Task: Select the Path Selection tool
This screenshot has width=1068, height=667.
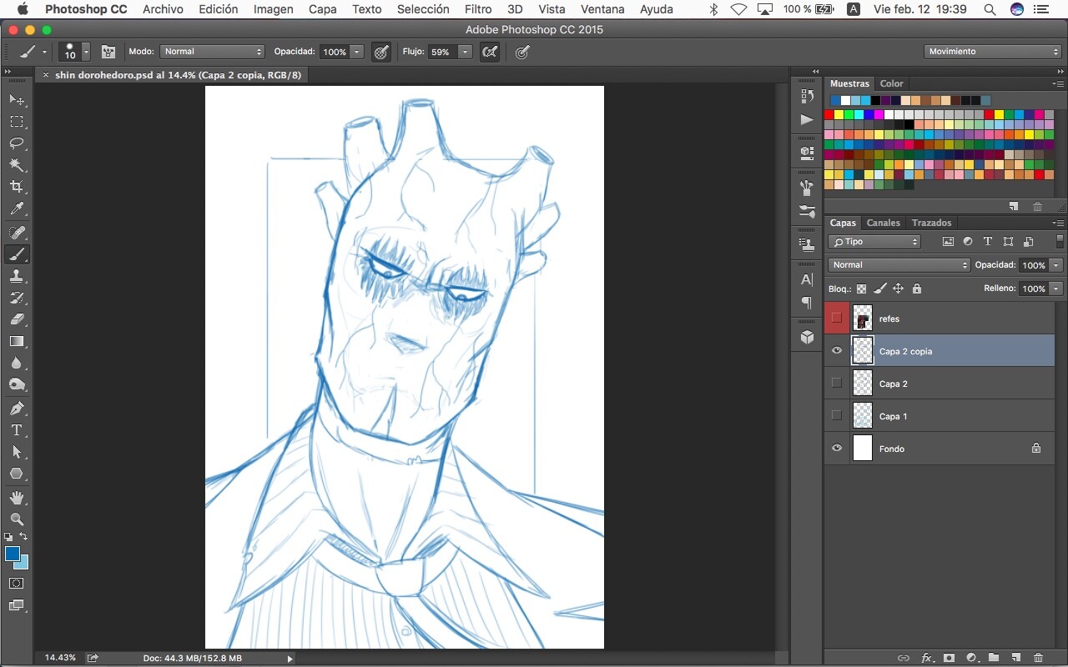Action: pos(17,452)
